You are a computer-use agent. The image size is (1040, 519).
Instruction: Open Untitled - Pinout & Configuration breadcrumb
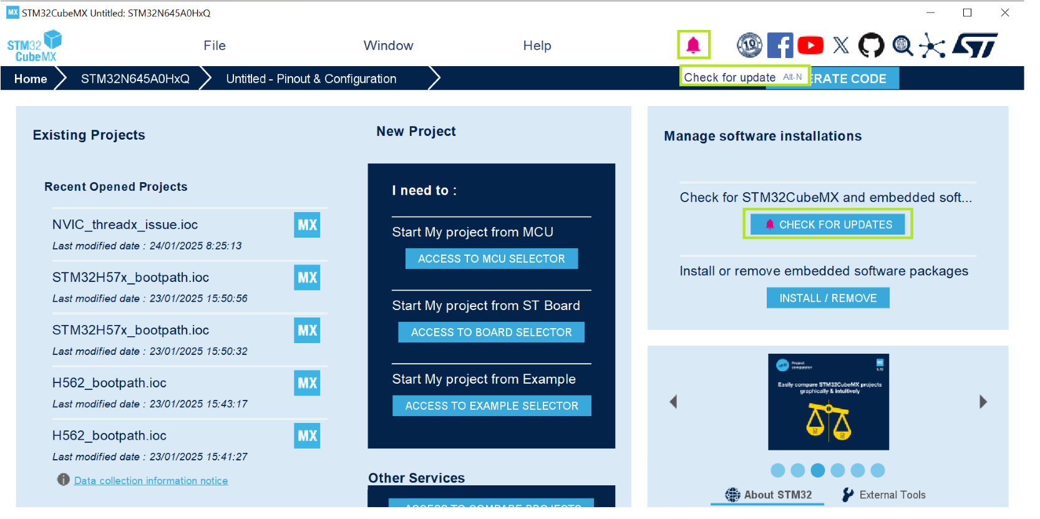(311, 79)
